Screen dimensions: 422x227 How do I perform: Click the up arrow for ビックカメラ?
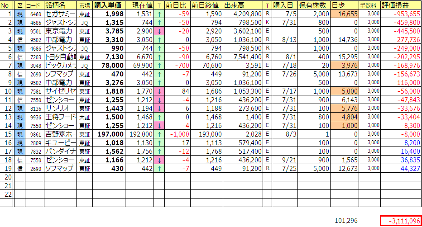[159, 66]
